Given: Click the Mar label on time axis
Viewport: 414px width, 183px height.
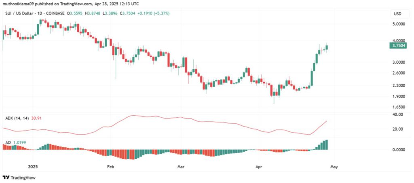Looking at the screenshot, I should point(181,166).
